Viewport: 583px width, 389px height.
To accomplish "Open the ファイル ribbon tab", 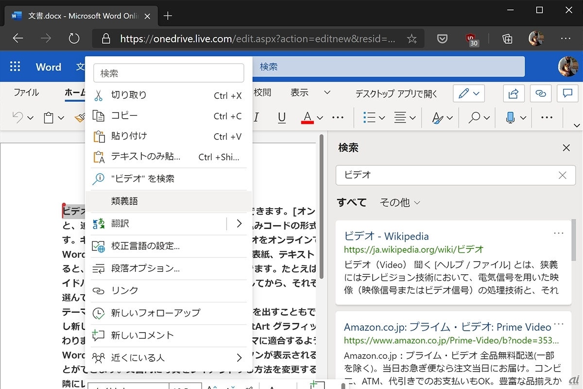I will [26, 92].
